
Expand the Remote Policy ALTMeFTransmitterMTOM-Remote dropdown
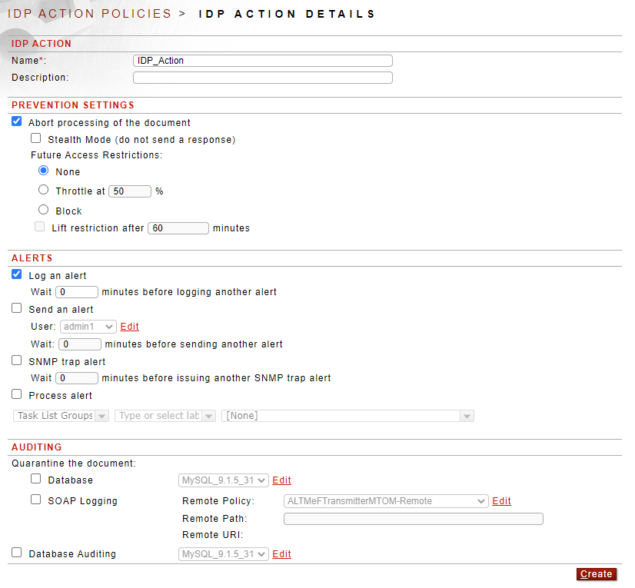[386, 501]
